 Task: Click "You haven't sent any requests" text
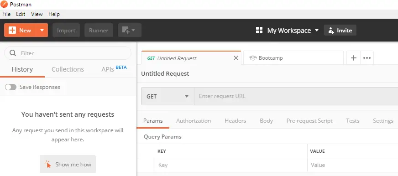68,114
